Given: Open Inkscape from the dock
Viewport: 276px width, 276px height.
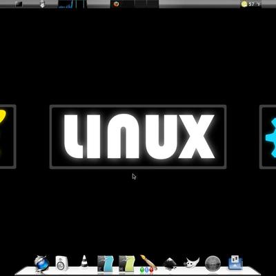Looking at the screenshot, I should 170,264.
